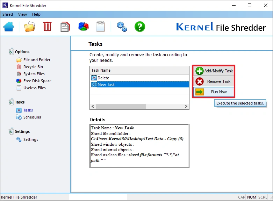Click Run Now to execute task

[214, 92]
